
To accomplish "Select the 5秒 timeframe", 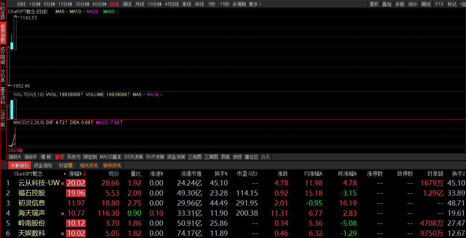I will [212, 4].
